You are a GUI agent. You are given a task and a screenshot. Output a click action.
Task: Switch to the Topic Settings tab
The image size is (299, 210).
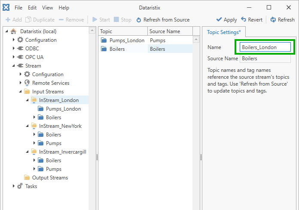[x=224, y=32]
